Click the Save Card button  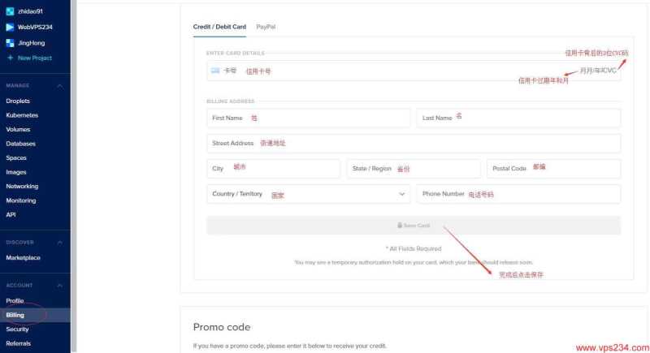pos(414,226)
